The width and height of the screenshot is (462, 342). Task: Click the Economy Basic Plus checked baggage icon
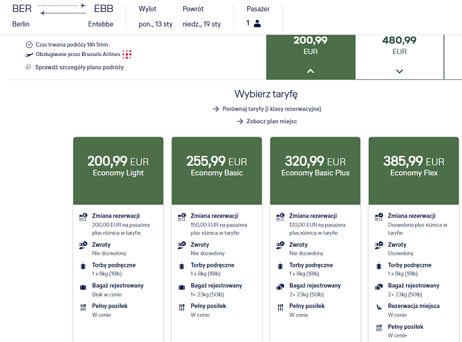[x=280, y=286]
